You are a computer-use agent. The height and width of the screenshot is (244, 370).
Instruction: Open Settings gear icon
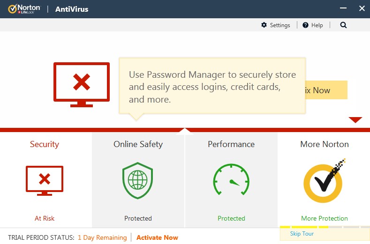click(264, 25)
